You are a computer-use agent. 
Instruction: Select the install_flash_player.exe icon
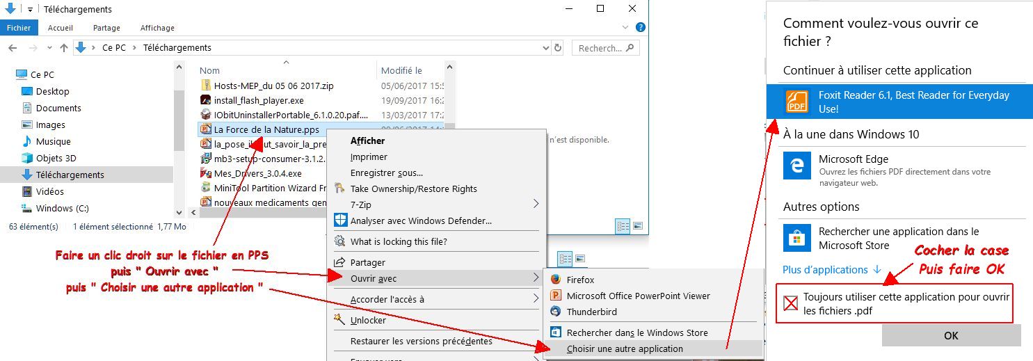[x=206, y=100]
